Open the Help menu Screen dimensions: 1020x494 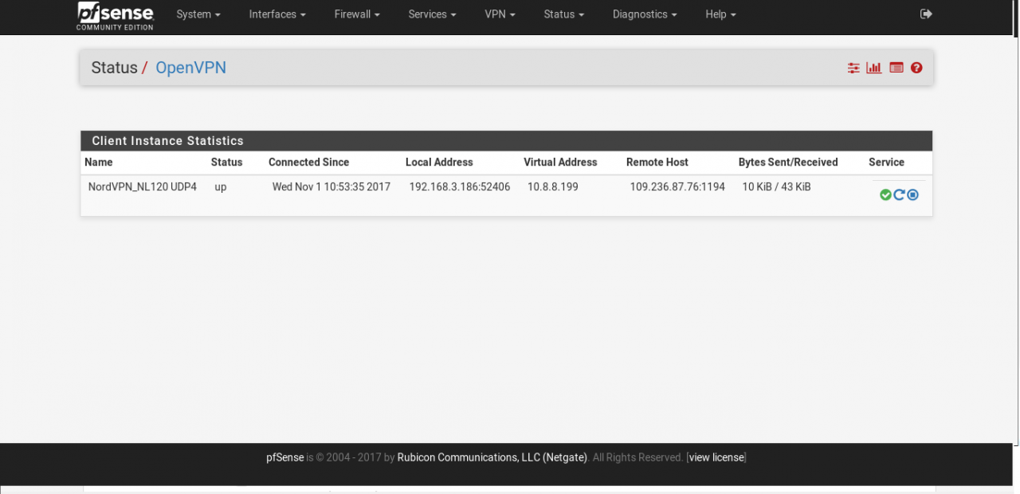(720, 14)
